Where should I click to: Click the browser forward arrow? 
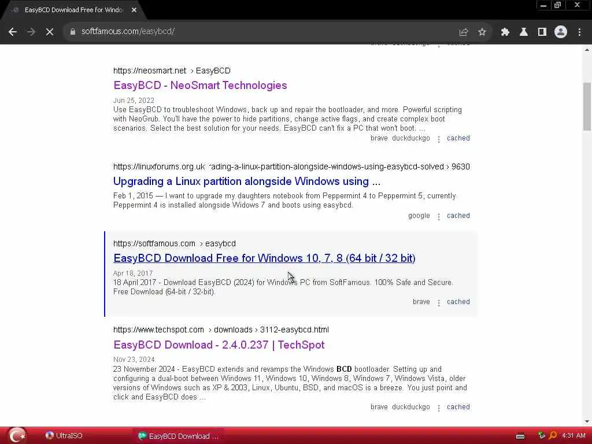pos(31,32)
